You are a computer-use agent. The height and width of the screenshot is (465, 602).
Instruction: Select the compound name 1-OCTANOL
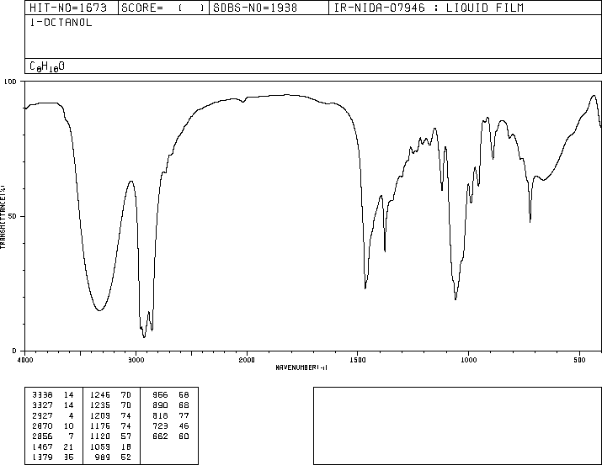61,23
